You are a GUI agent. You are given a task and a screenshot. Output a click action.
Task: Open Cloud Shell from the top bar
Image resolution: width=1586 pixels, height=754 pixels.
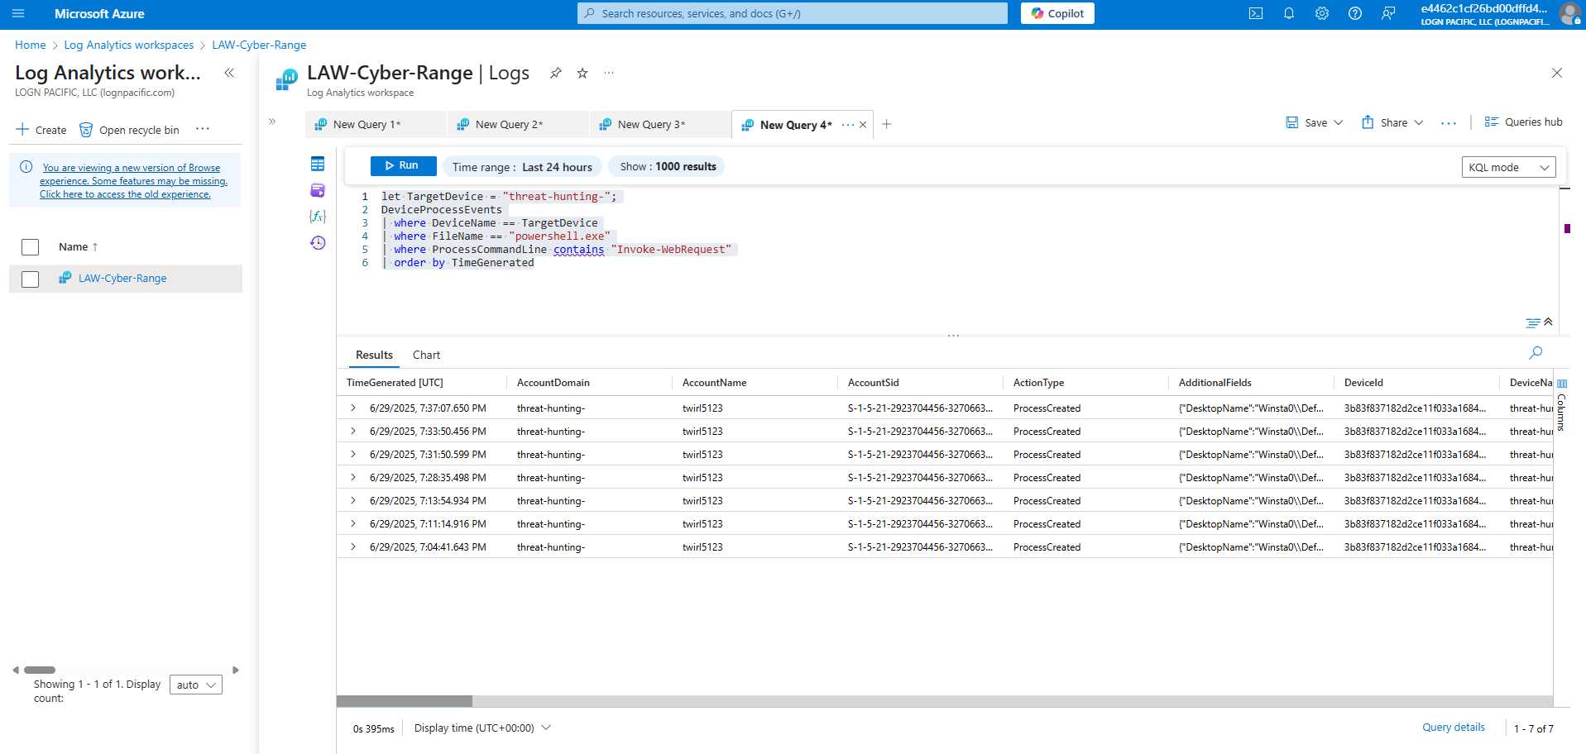(x=1256, y=14)
